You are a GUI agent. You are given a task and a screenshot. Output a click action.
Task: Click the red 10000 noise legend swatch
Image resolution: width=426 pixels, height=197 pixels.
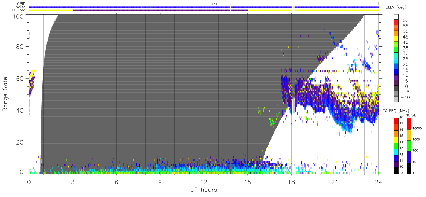tap(409, 124)
